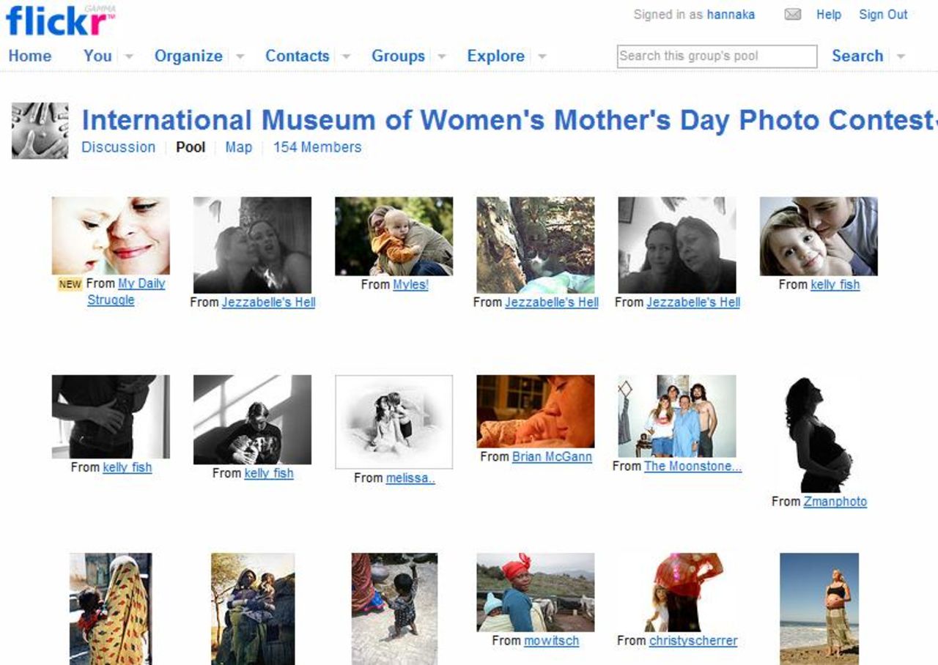Click the group's hands avatar icon

pos(40,130)
